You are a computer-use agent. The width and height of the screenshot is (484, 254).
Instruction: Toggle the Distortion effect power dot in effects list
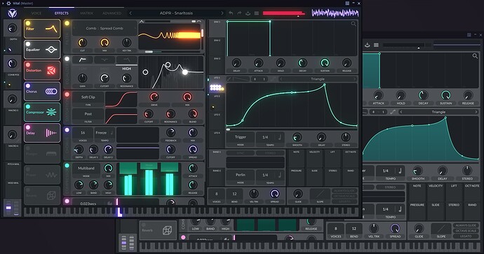(28, 64)
